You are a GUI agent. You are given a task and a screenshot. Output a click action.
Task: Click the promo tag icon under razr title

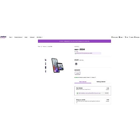(x=76, y=54)
